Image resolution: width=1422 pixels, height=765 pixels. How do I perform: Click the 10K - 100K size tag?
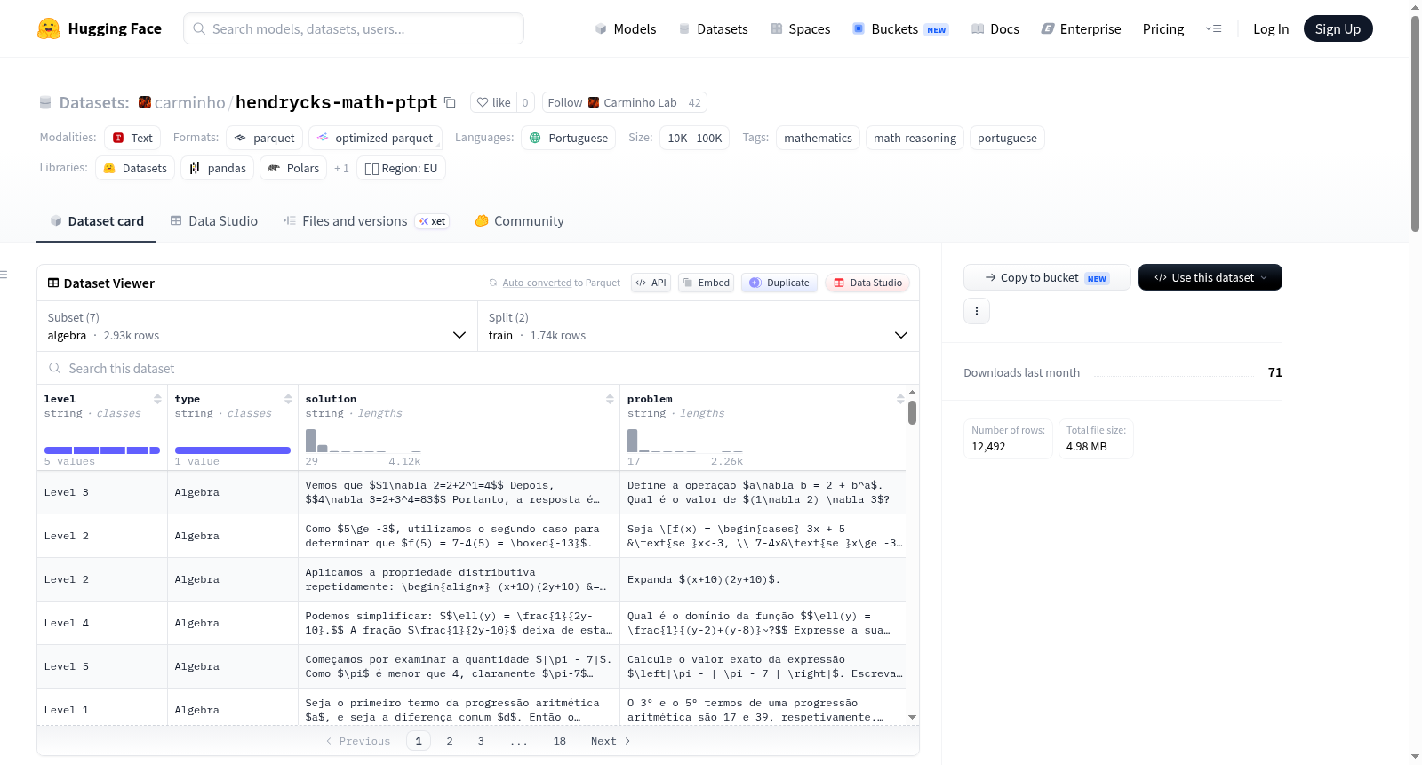click(695, 138)
